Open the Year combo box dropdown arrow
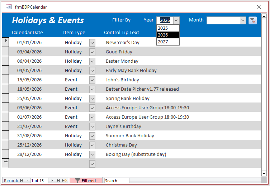Image resolution: width=270 pixels, height=186 pixels. (176, 20)
